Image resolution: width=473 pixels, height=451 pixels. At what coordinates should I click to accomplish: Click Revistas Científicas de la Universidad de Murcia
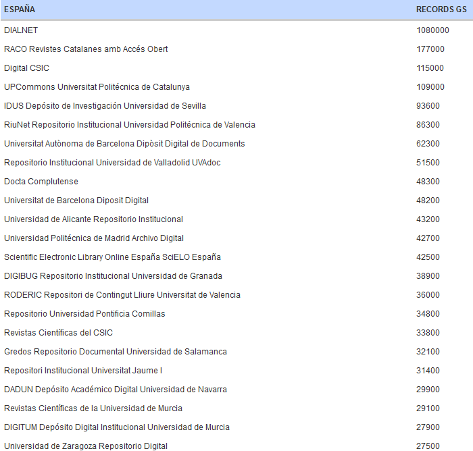point(93,408)
